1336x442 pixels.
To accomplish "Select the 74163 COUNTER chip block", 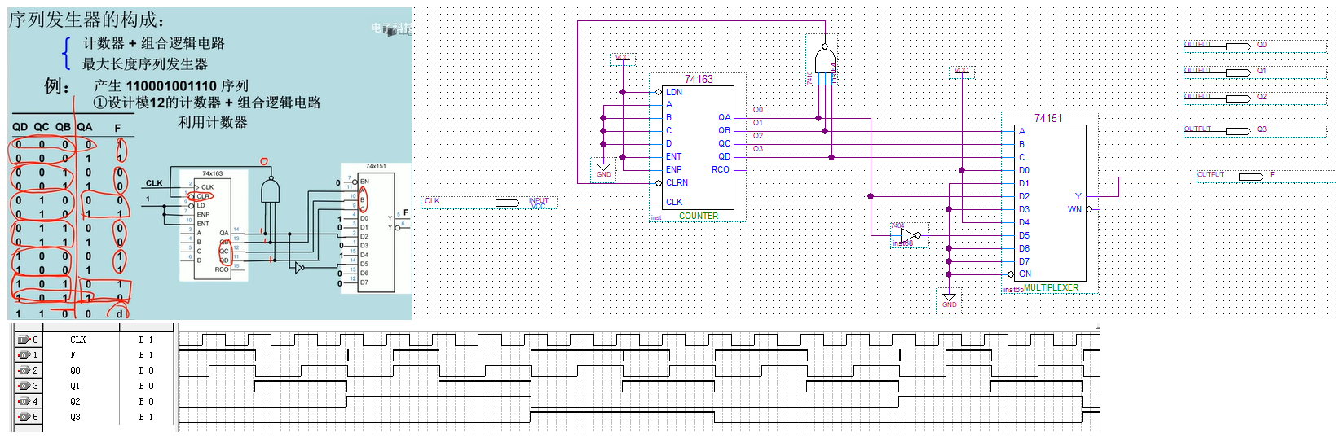I will coord(699,147).
